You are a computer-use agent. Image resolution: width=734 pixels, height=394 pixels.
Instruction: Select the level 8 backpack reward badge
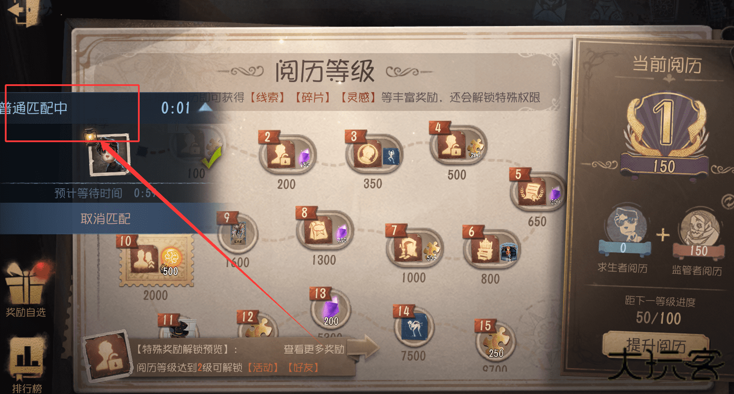pos(324,230)
